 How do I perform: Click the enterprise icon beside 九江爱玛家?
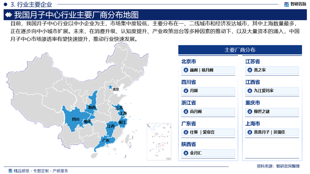pyautogui.click(x=250, y=91)
